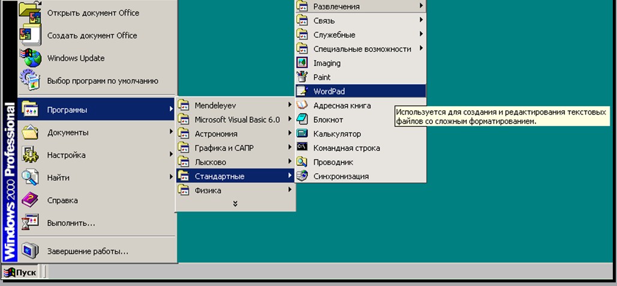
Task: Click the Imaging label
Action: [327, 64]
